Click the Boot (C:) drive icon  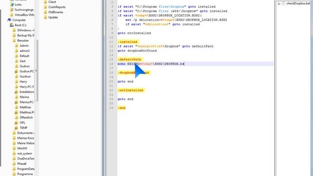[12, 25]
